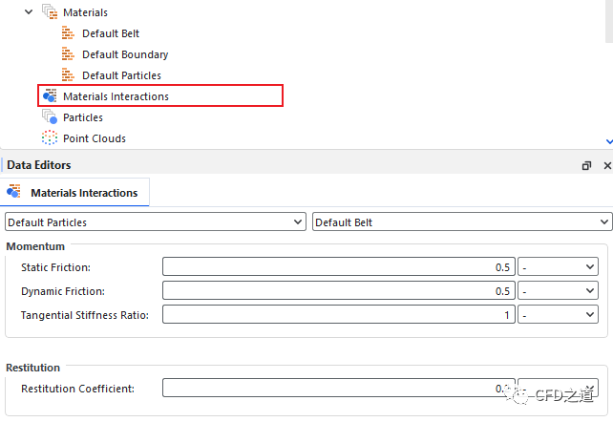Select Point Clouds in the tree

point(95,138)
